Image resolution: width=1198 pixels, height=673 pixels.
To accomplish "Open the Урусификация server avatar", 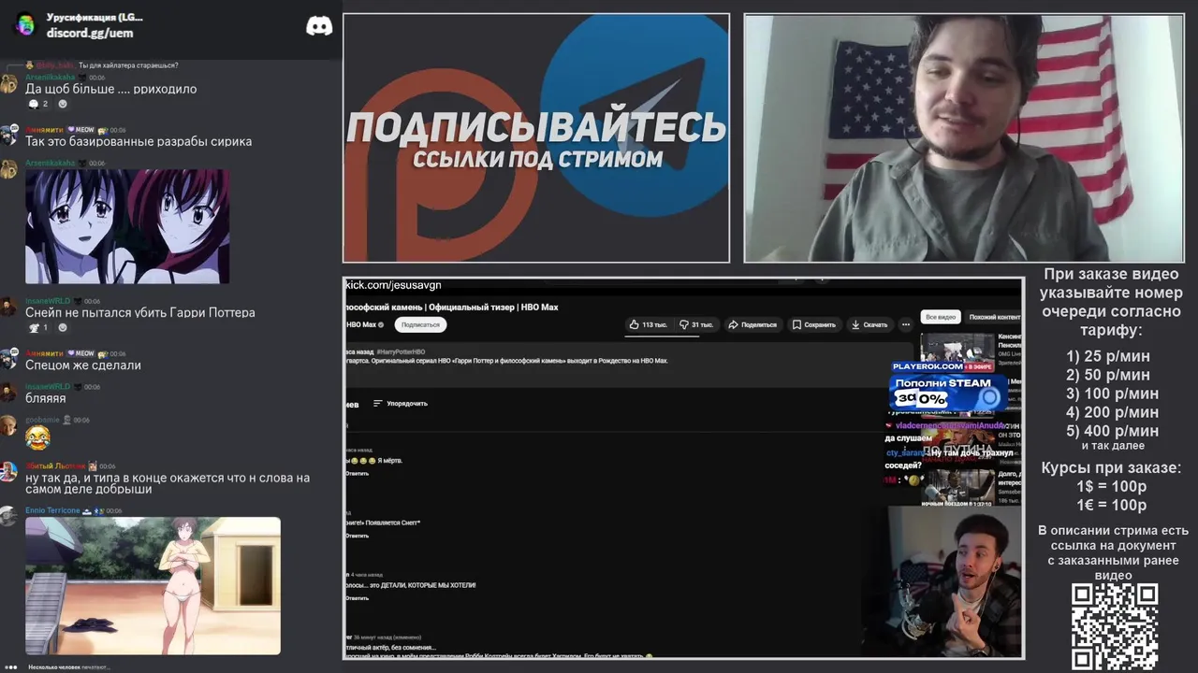I will pos(26,25).
